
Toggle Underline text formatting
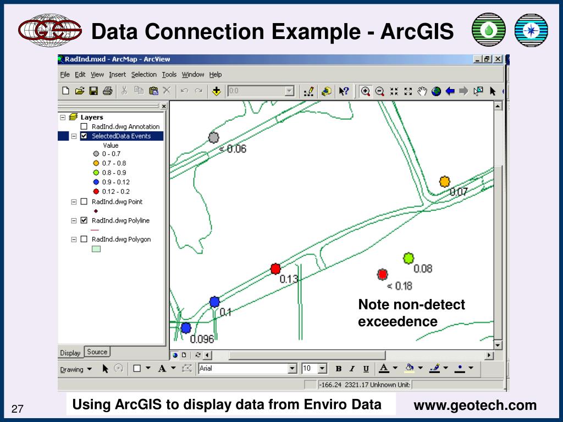click(x=366, y=369)
